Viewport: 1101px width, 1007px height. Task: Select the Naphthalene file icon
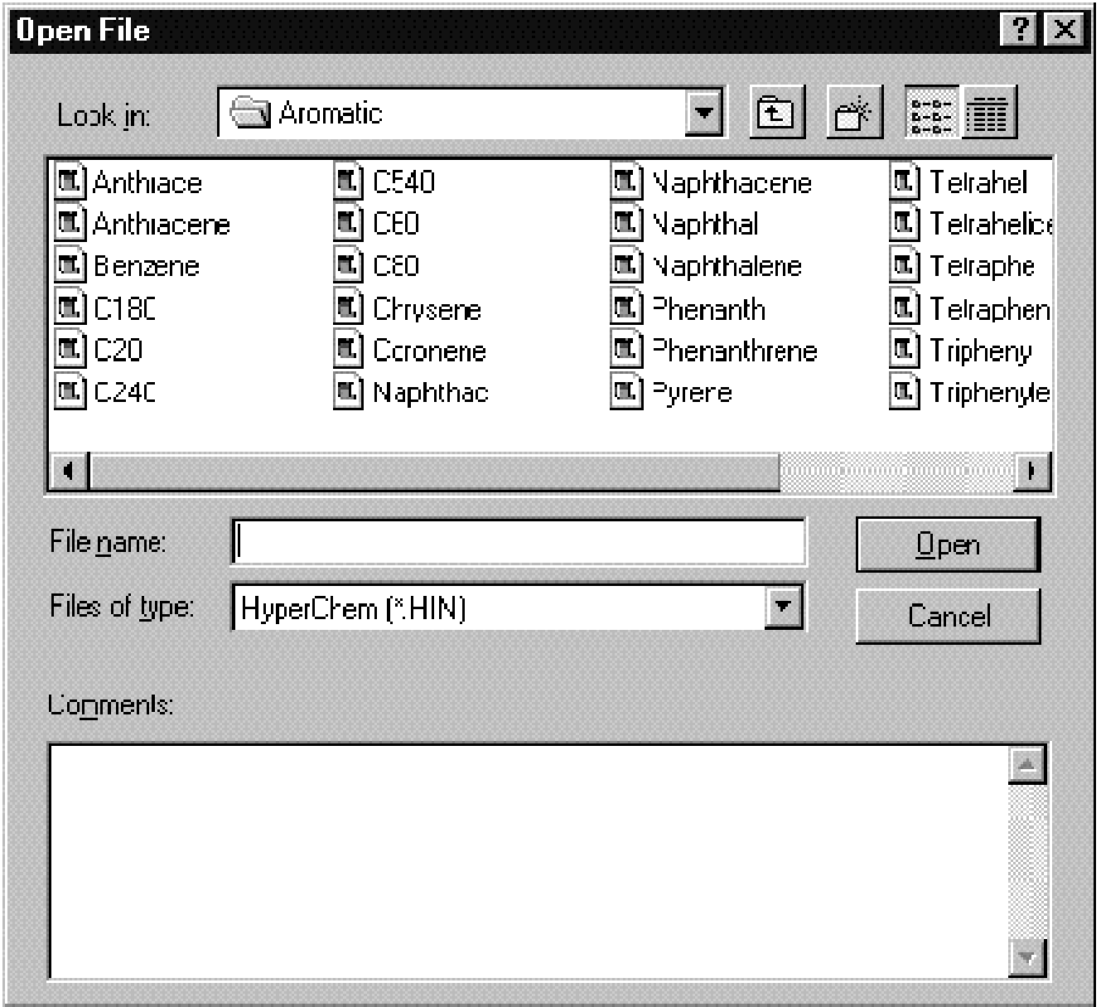pyautogui.click(x=626, y=266)
